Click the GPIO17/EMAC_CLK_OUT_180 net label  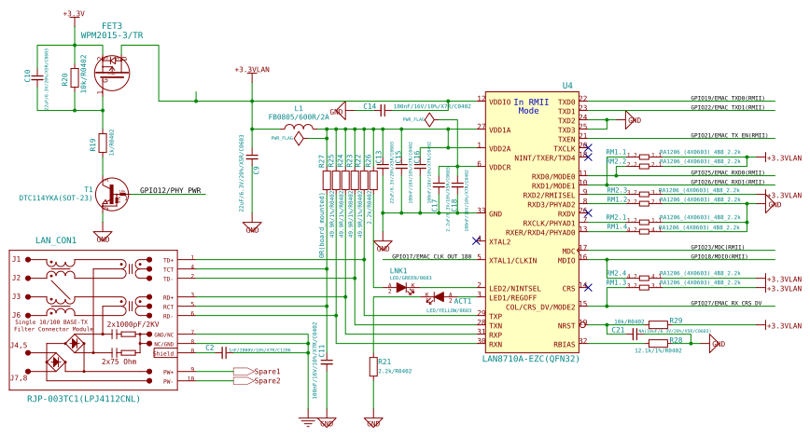431,256
